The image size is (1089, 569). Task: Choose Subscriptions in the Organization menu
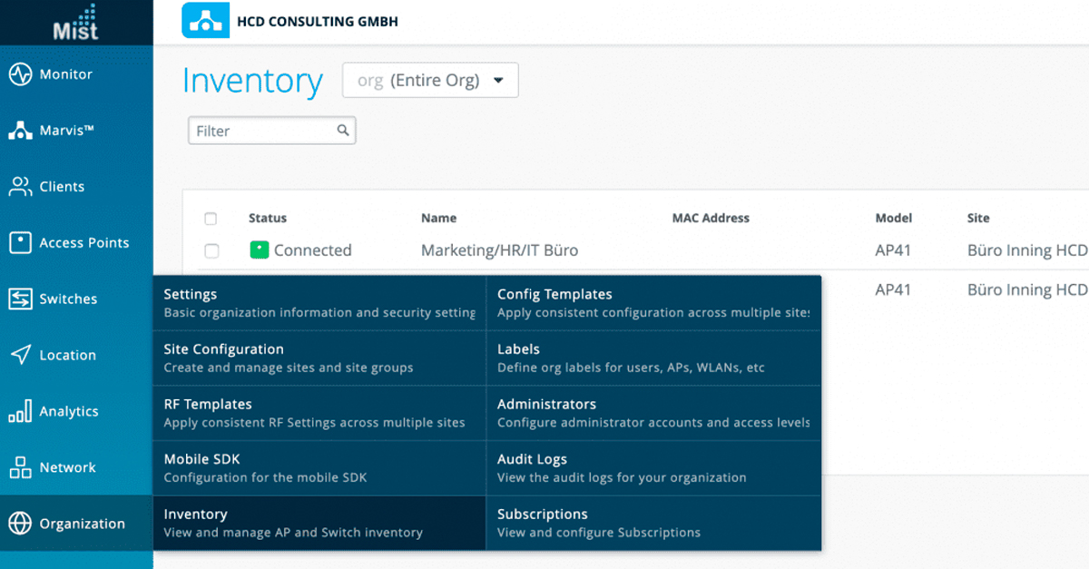click(x=653, y=523)
